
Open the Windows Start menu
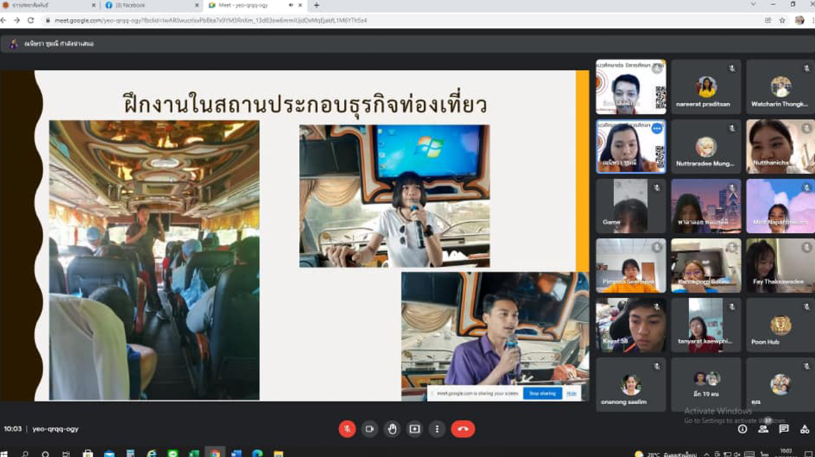pyautogui.click(x=4, y=453)
